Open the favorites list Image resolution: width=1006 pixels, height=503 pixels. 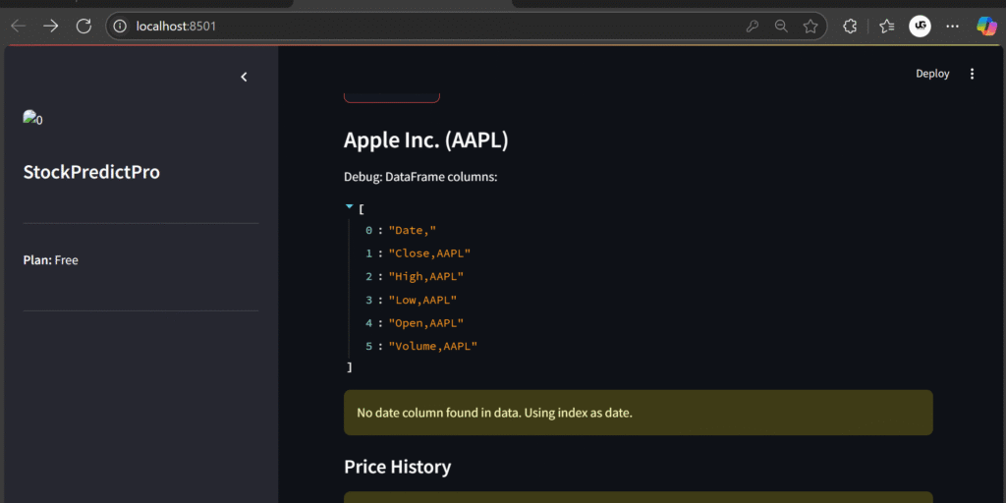[887, 27]
